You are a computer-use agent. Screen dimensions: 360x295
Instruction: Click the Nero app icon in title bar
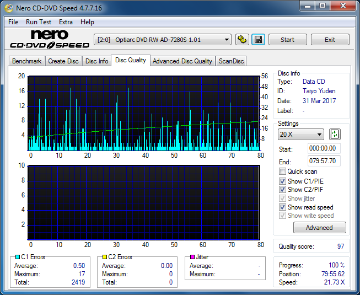8,8
